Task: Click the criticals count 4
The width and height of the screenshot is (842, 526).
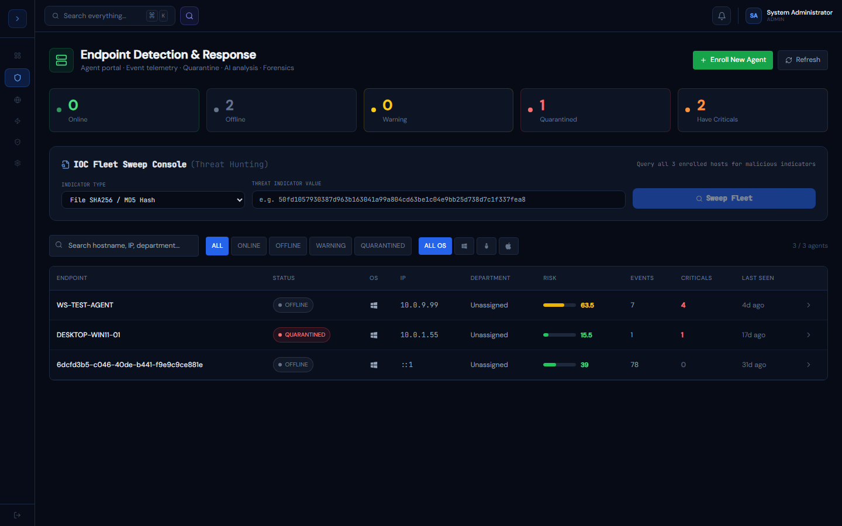Action: click(683, 305)
